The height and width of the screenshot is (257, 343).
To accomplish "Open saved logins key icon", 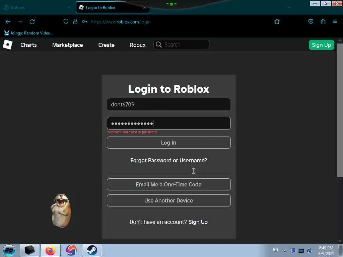I will (x=85, y=21).
